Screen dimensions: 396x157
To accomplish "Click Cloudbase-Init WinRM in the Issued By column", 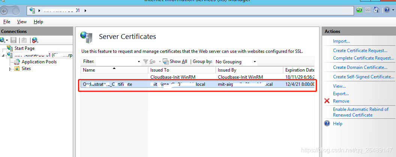I will tap(240, 77).
